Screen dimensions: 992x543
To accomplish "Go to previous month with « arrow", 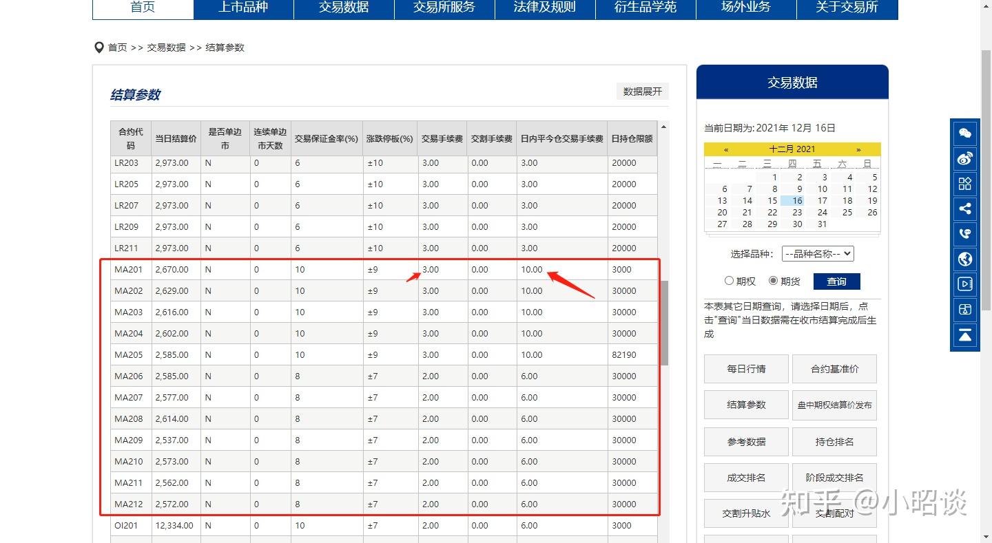I will (725, 149).
